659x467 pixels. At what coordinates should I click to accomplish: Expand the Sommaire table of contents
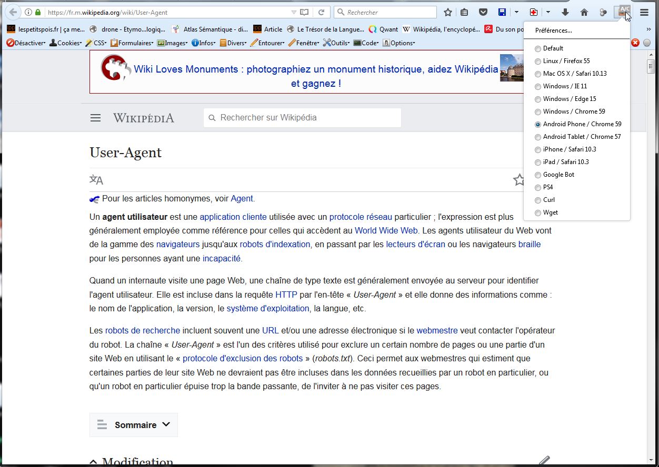(x=134, y=425)
